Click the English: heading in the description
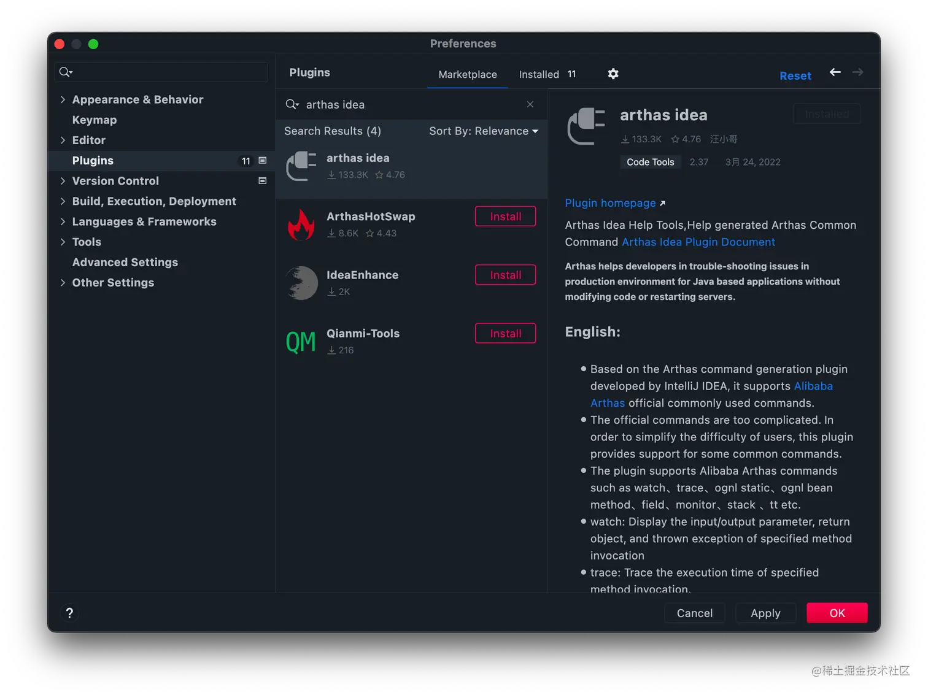This screenshot has width=928, height=695. pos(592,332)
